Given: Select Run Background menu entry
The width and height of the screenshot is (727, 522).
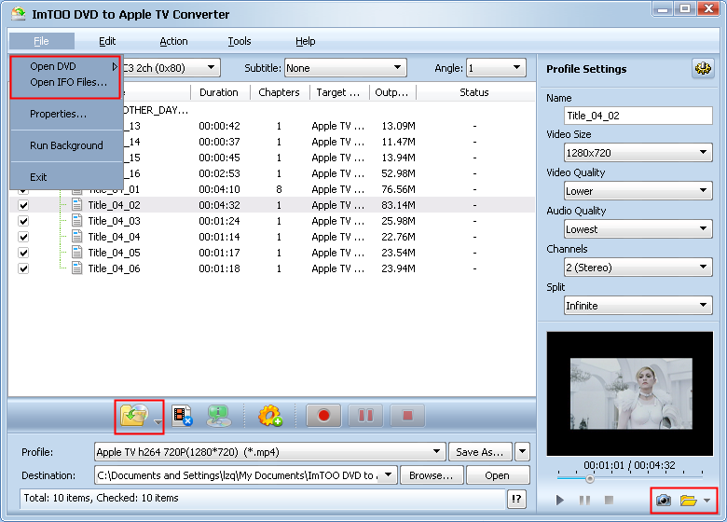Looking at the screenshot, I should click(66, 145).
